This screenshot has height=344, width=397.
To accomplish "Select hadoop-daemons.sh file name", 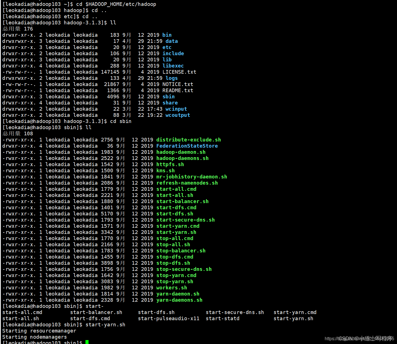I will point(182,158).
